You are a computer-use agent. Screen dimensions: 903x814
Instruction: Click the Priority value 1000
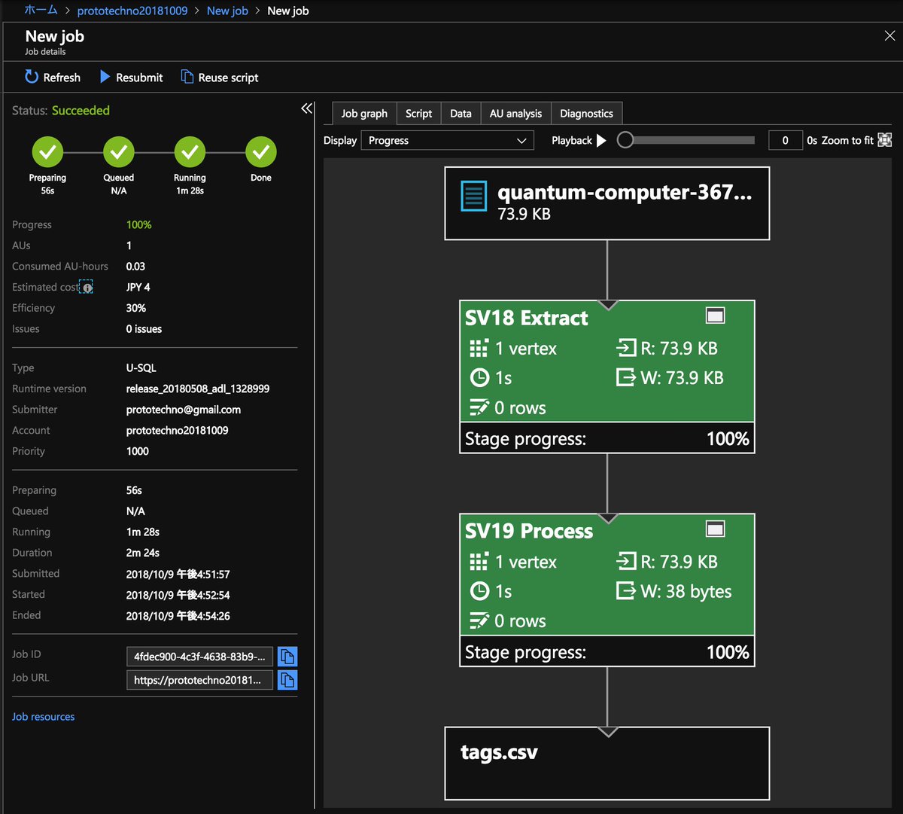138,451
